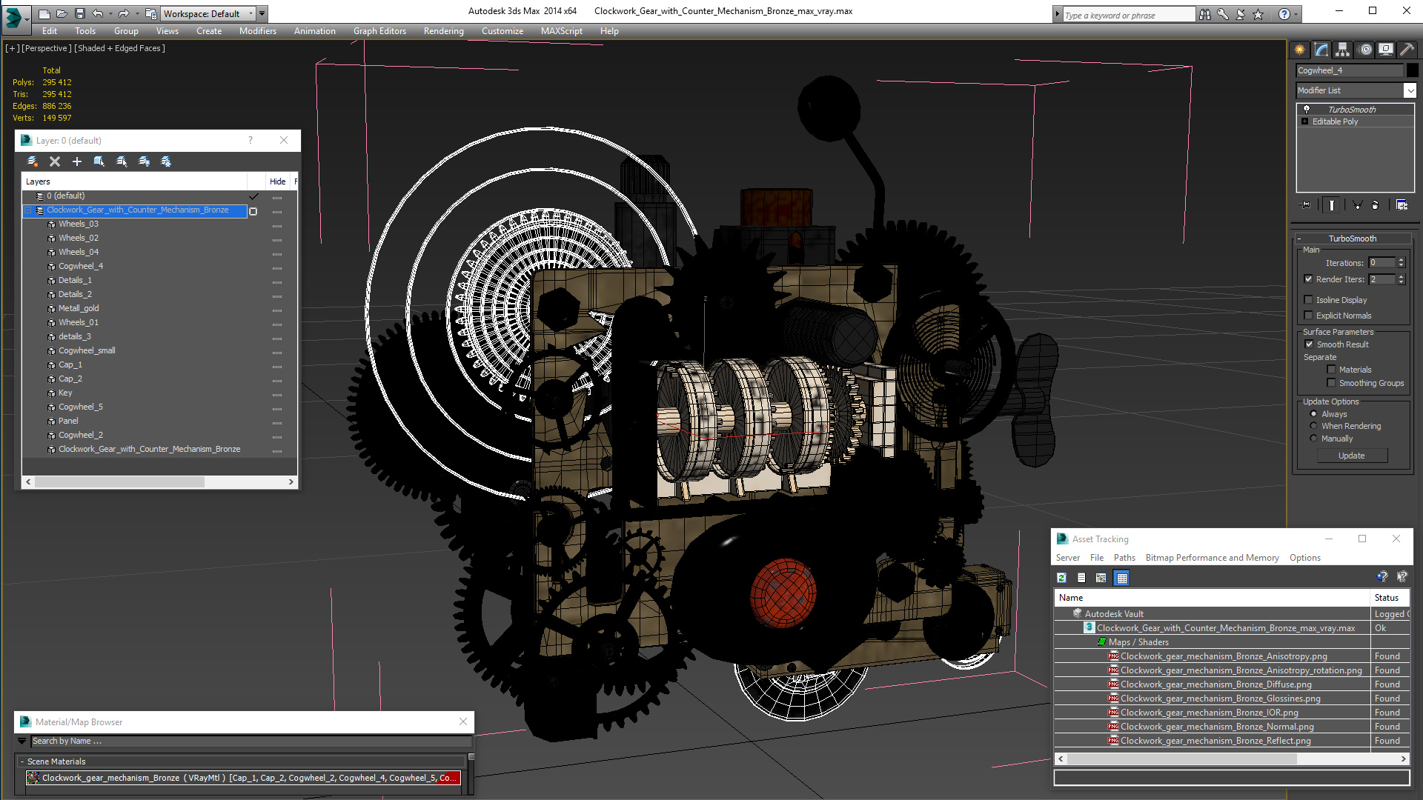
Task: Collapse the TurboSmooth rollout header
Action: coord(1352,239)
